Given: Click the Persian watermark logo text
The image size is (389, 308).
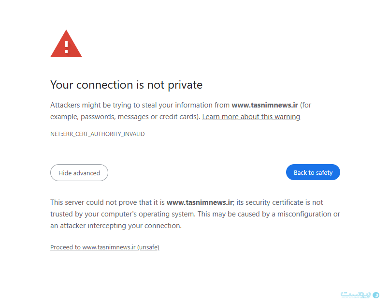Looking at the screenshot, I should tap(356, 295).
